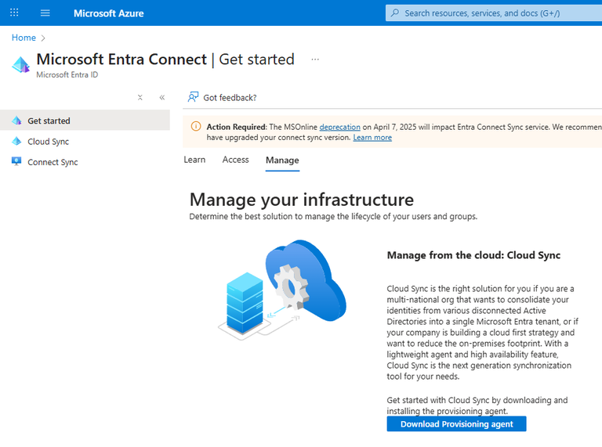Screen dimensions: 602x447
Task: Select Get started in the sidebar
Action: click(x=85, y=121)
